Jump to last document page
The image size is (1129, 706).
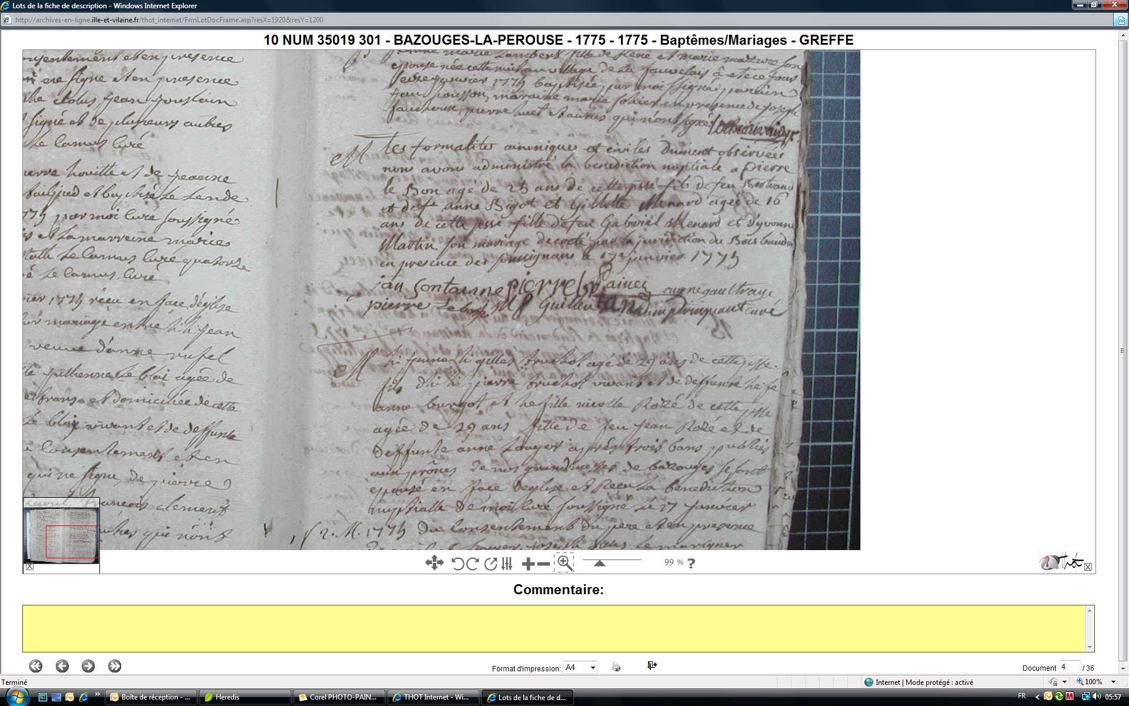(115, 666)
